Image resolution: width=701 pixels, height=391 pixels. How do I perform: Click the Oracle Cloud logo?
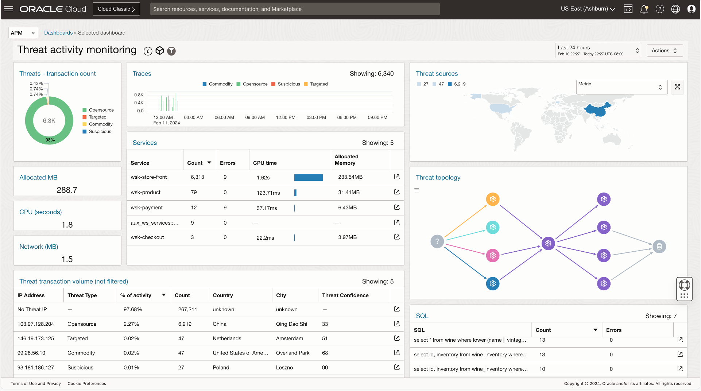53,9
